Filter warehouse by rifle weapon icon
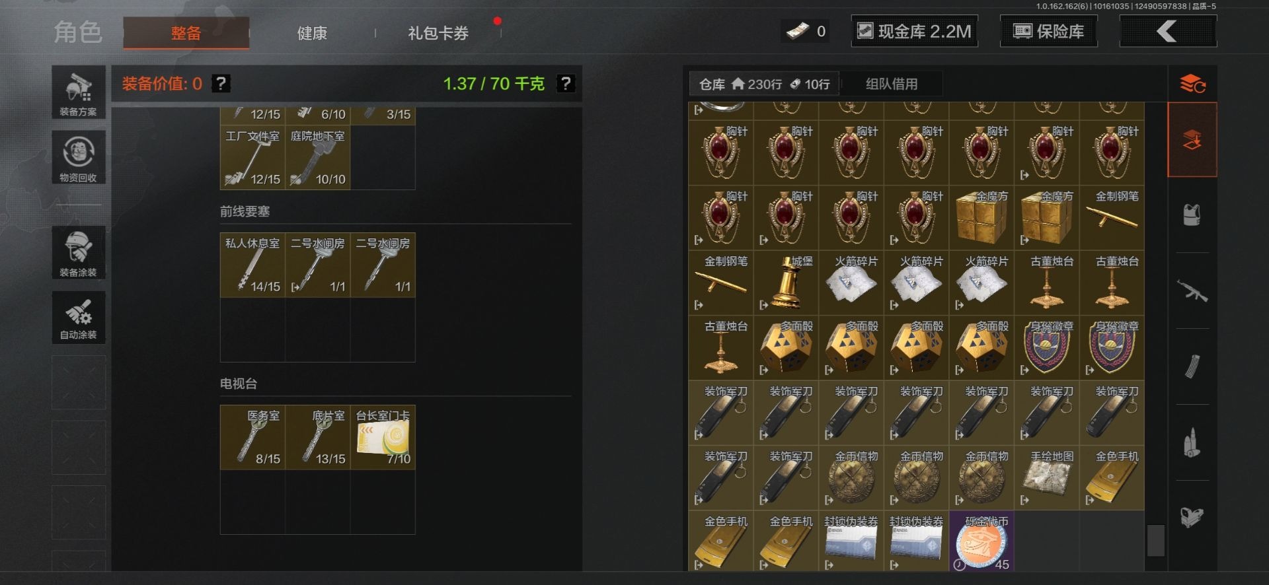Image resolution: width=1269 pixels, height=585 pixels. (1192, 291)
